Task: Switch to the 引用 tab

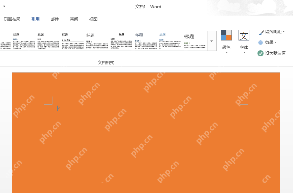Action: (35, 19)
